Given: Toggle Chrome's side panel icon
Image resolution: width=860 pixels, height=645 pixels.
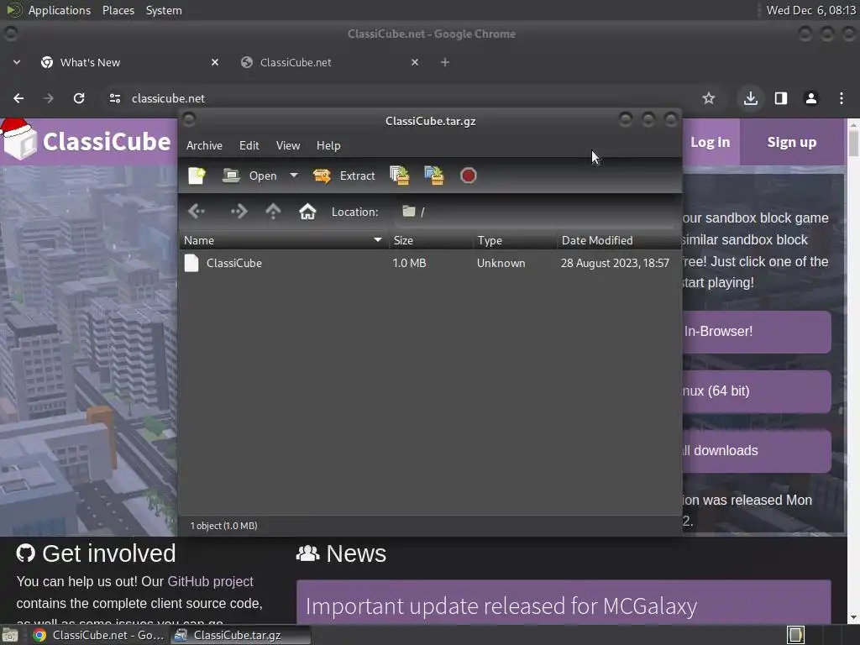Looking at the screenshot, I should (x=781, y=98).
